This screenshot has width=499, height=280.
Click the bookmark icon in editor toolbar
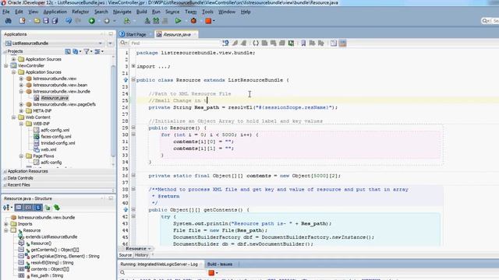pyautogui.click(x=303, y=44)
